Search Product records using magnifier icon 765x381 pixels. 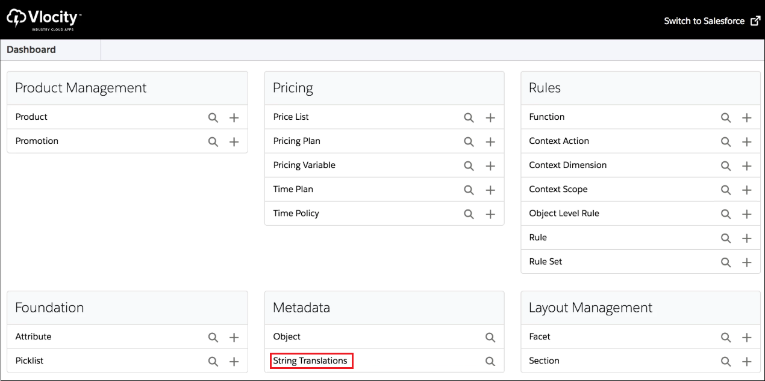213,117
